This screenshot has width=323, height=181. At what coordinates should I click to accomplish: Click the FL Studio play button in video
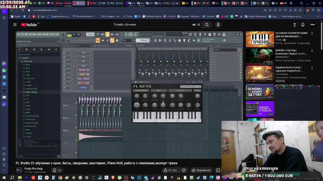[74, 34]
